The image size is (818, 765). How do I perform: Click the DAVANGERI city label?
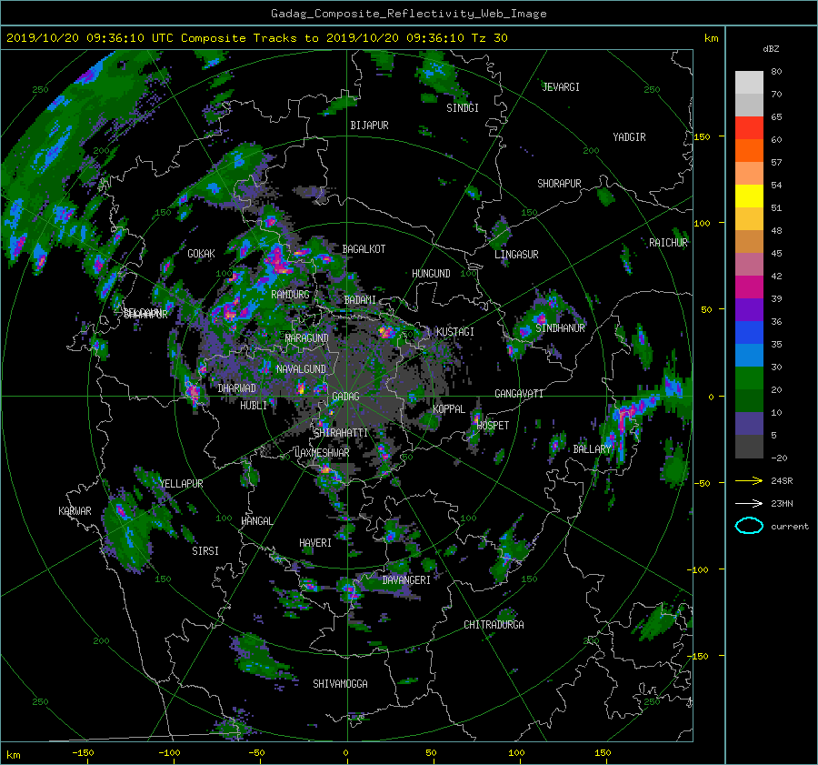(406, 580)
